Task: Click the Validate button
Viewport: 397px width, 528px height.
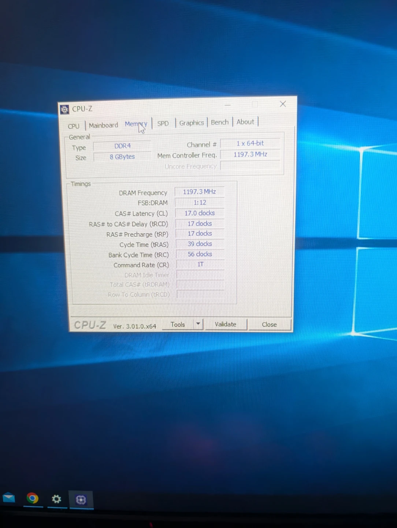Action: [226, 324]
